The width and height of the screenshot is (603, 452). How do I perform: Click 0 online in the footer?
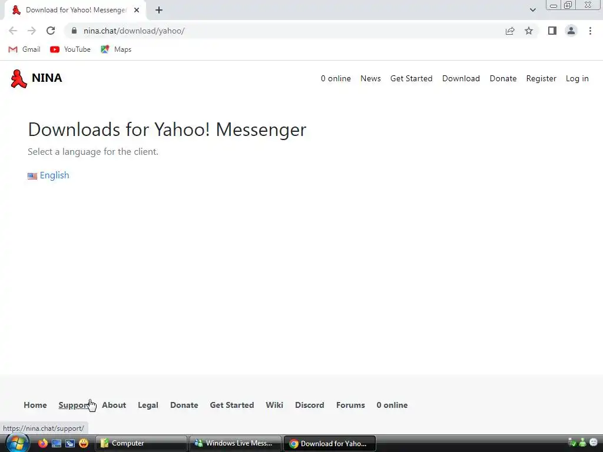(x=392, y=405)
